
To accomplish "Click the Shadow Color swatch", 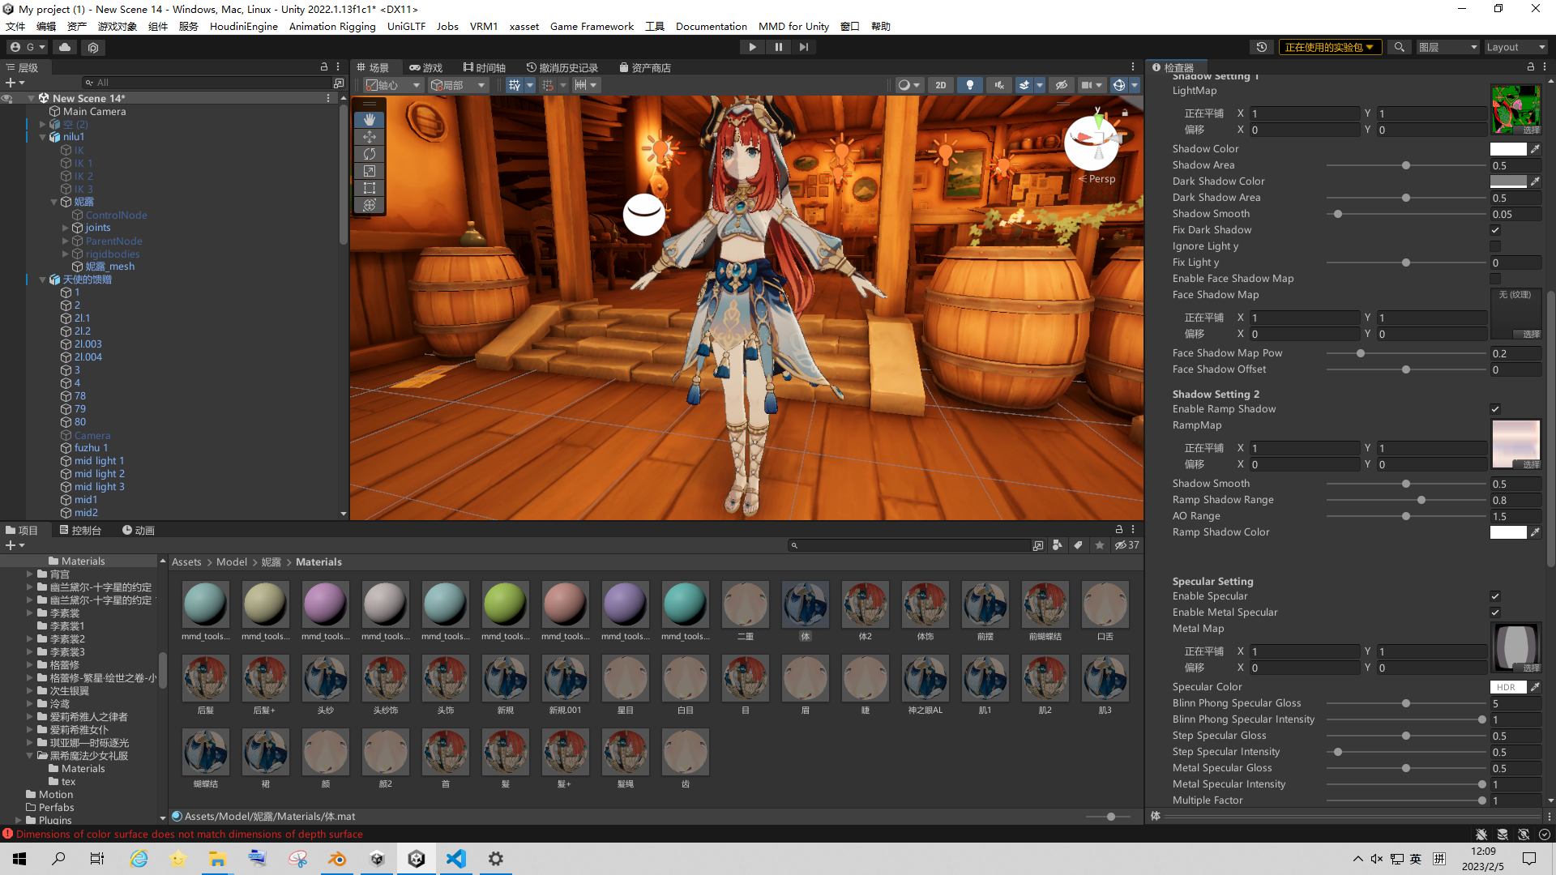I will tap(1508, 149).
